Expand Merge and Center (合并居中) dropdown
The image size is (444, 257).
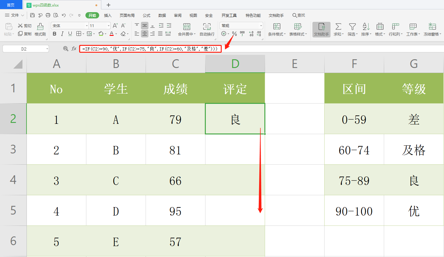pyautogui.click(x=195, y=34)
